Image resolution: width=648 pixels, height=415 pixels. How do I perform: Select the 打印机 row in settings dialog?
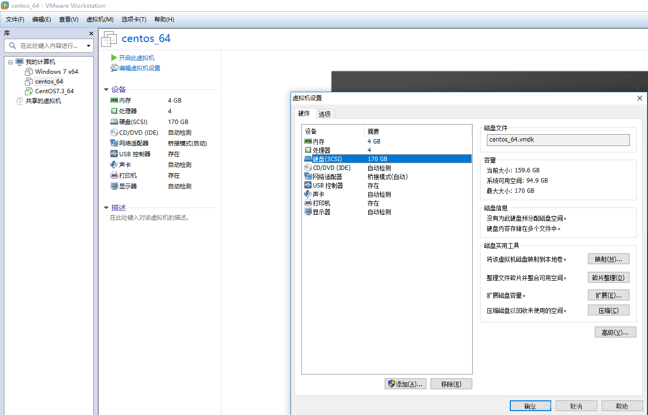coord(387,203)
